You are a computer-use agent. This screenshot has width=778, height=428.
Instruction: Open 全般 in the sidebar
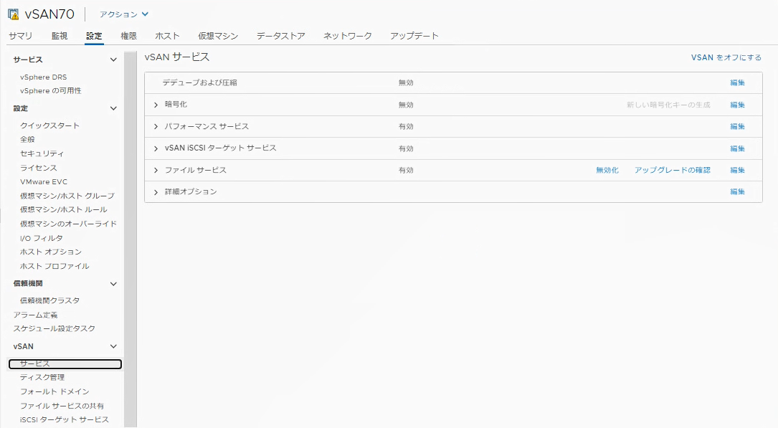point(27,139)
